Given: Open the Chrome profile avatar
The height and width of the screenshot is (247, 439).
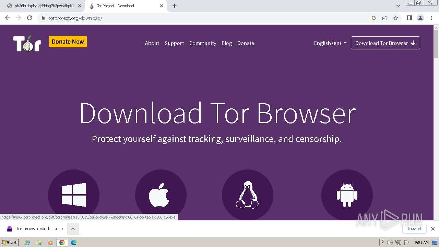Looking at the screenshot, I should 420,18.
